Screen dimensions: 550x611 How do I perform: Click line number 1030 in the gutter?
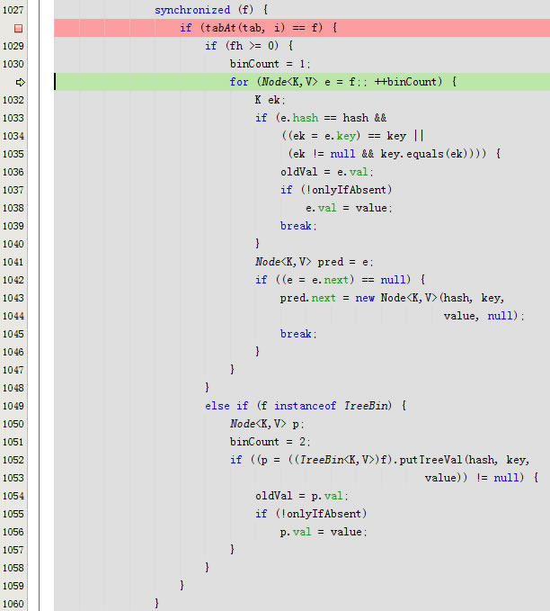coord(13,64)
